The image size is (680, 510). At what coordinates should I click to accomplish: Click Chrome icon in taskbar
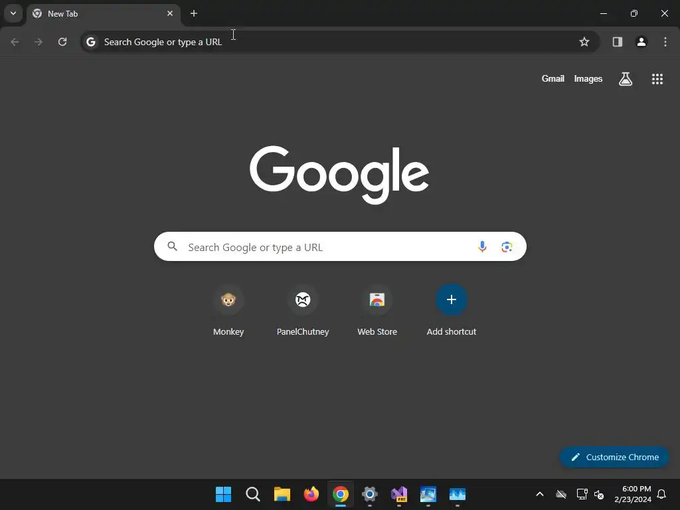[x=341, y=494]
